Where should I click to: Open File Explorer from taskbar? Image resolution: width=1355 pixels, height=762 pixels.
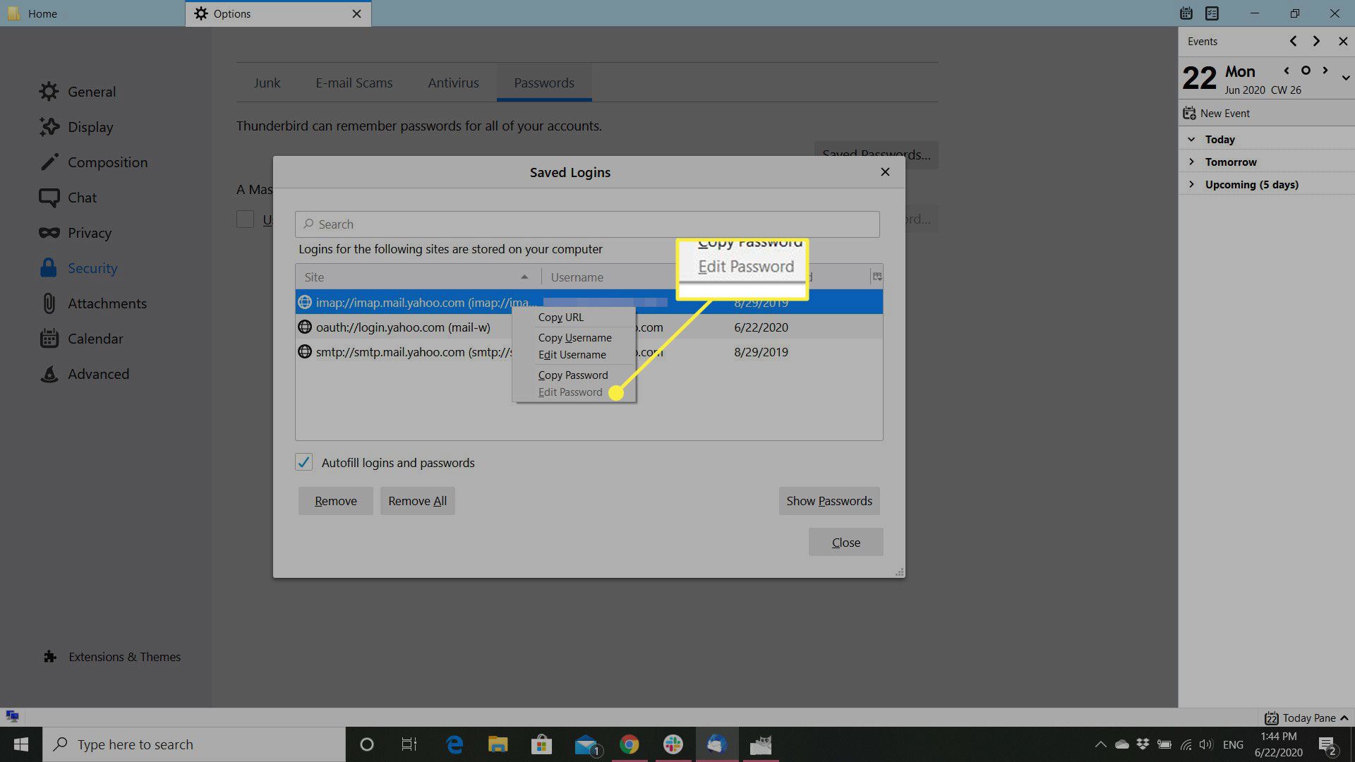(x=498, y=744)
